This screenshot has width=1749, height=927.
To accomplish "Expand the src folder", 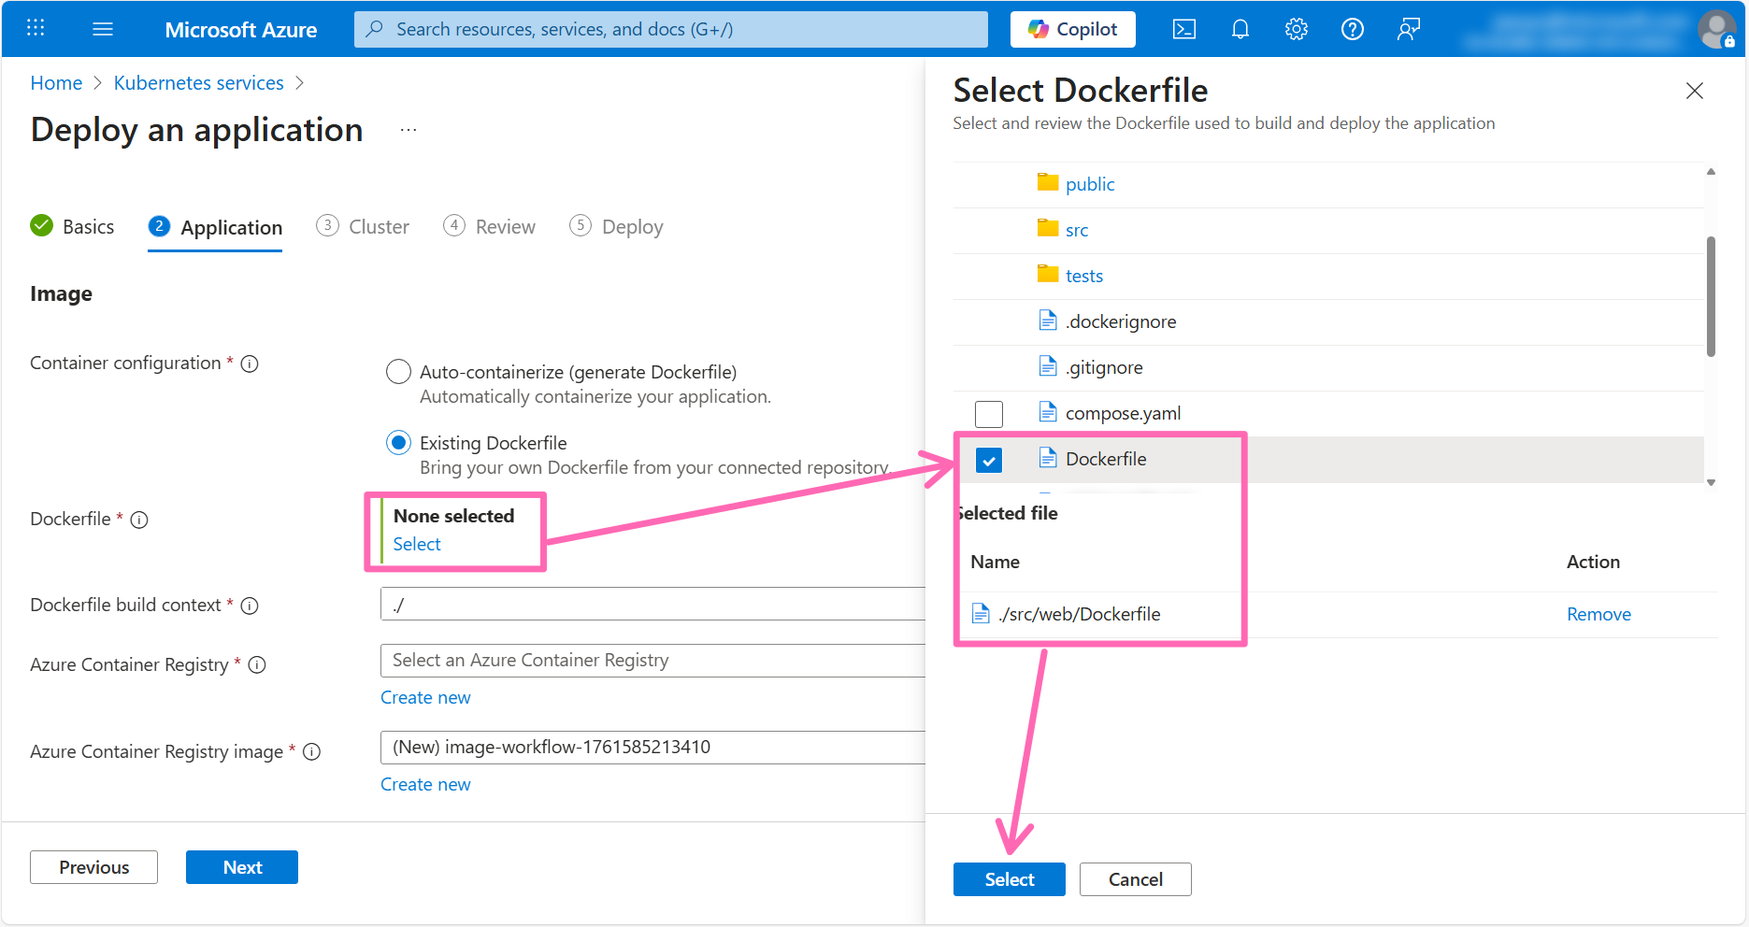I will pyautogui.click(x=1077, y=229).
